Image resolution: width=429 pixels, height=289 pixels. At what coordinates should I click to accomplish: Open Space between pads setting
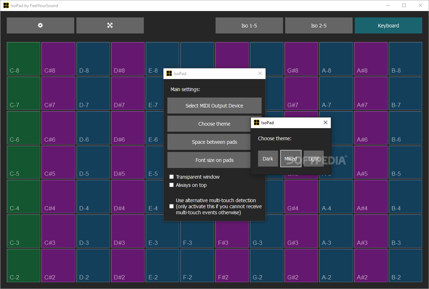coord(214,142)
